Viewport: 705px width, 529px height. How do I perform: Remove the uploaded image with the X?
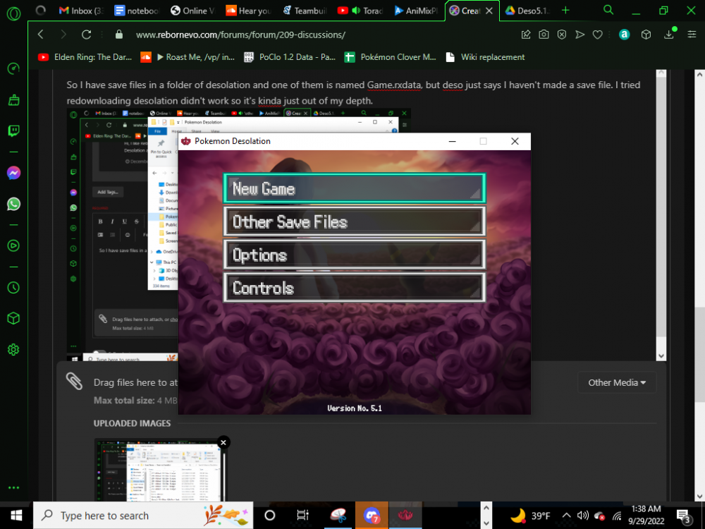click(x=223, y=443)
